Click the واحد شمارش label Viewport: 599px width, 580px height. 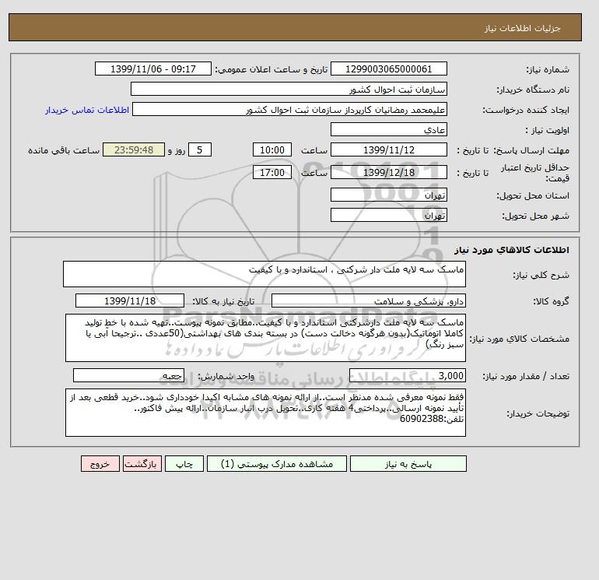(226, 377)
